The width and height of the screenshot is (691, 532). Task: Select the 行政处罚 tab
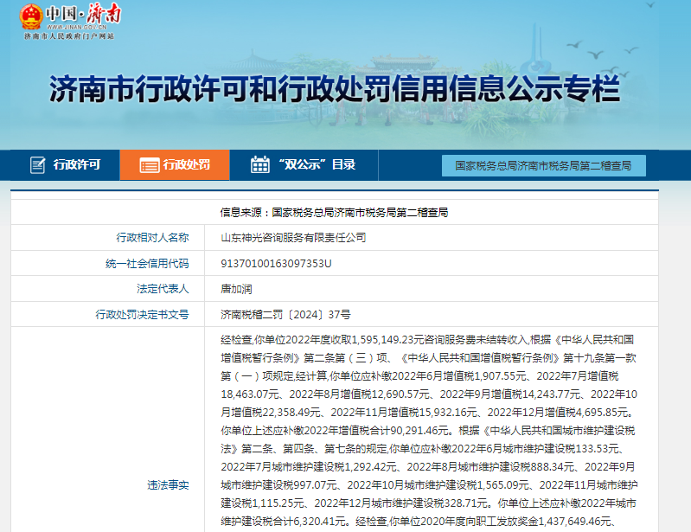[175, 165]
